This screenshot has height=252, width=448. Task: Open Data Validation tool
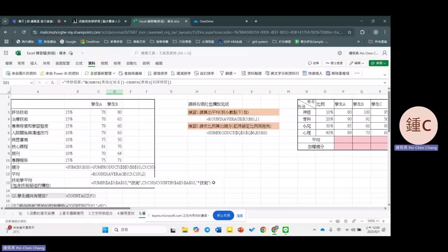pos(251,73)
